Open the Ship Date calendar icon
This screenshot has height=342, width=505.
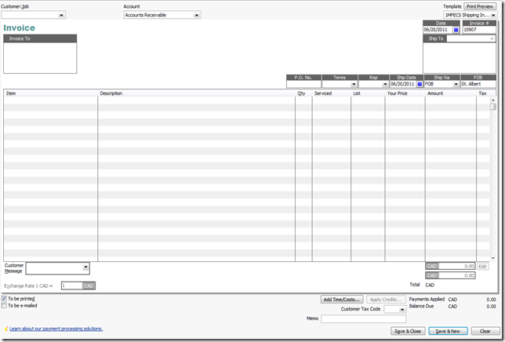(420, 84)
